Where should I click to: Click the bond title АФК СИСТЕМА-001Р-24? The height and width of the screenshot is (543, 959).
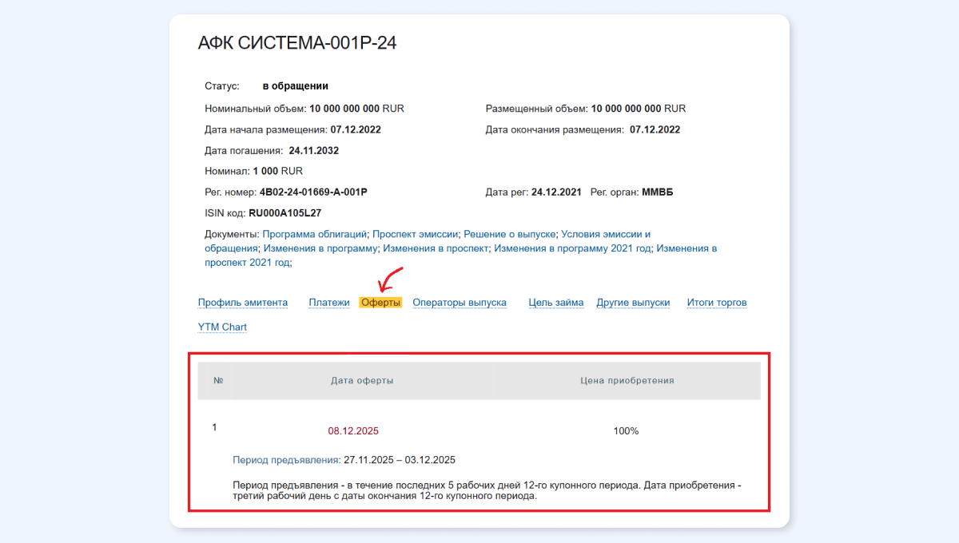pos(297,43)
